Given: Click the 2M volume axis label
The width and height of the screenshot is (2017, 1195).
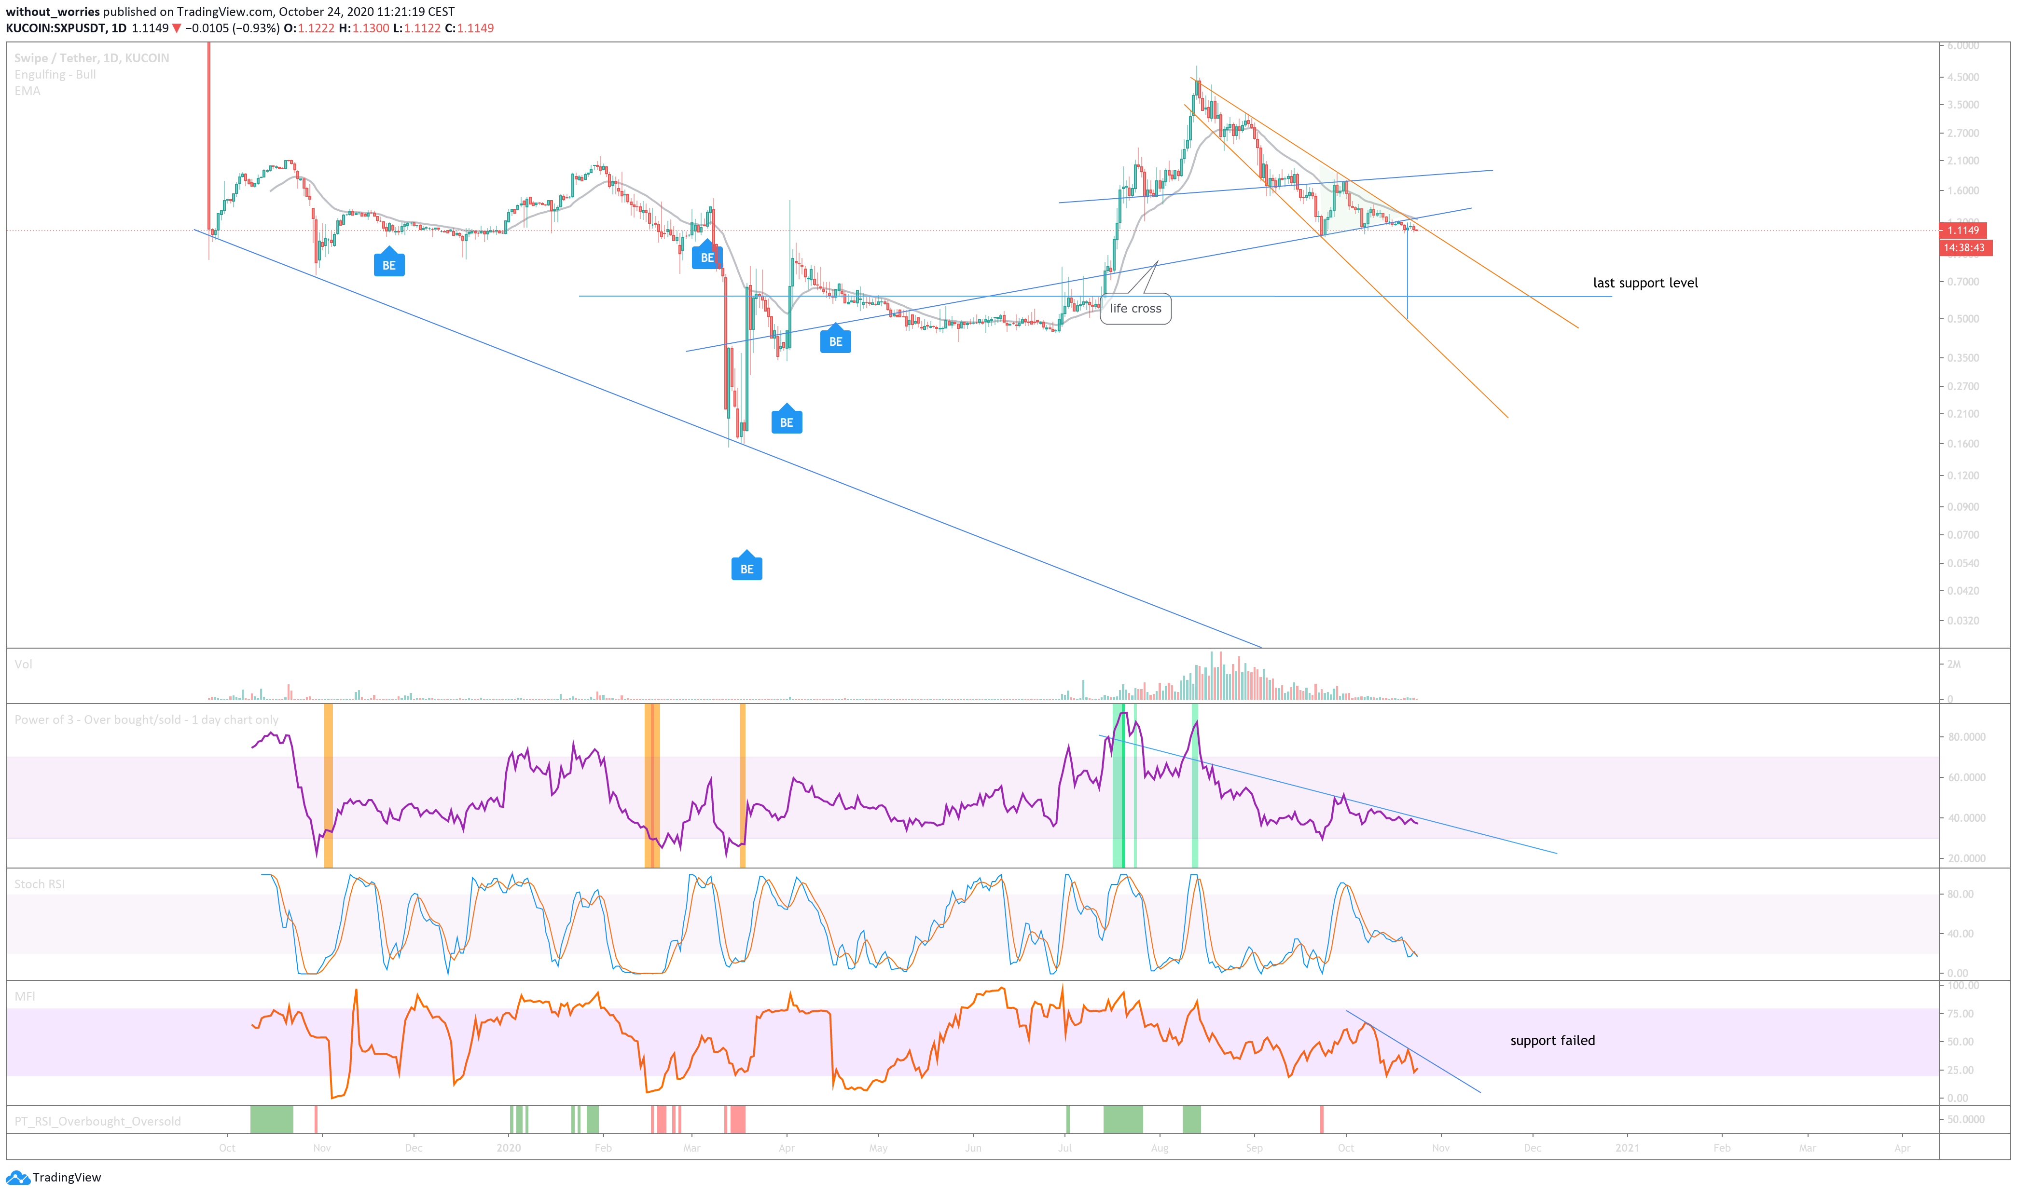Looking at the screenshot, I should (1953, 665).
